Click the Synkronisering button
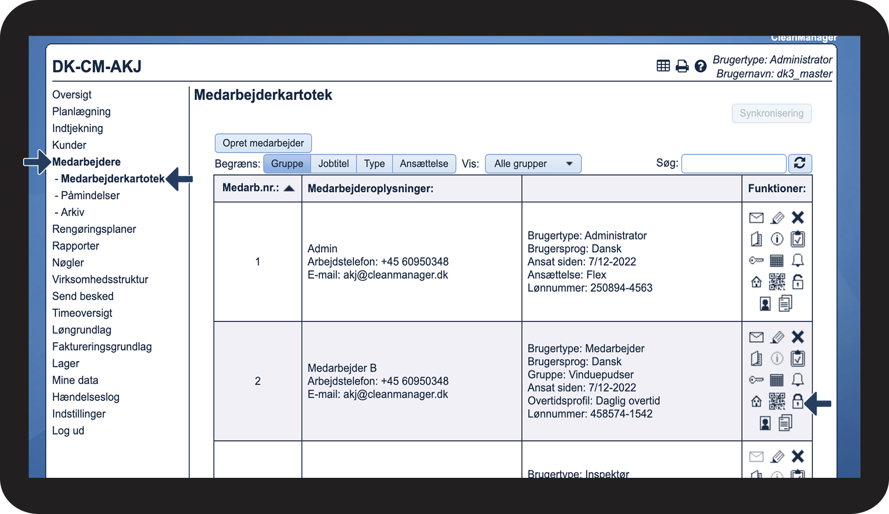Viewport: 889px width, 514px height. (x=771, y=114)
